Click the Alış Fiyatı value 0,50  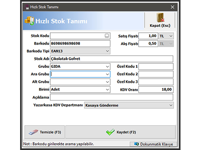(x=148, y=44)
